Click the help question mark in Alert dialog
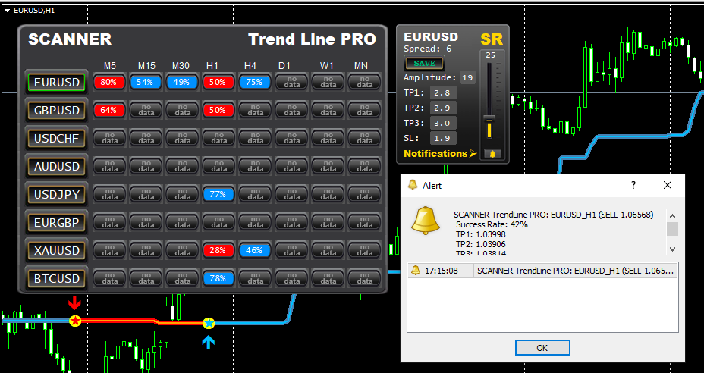This screenshot has width=704, height=373. click(x=633, y=185)
